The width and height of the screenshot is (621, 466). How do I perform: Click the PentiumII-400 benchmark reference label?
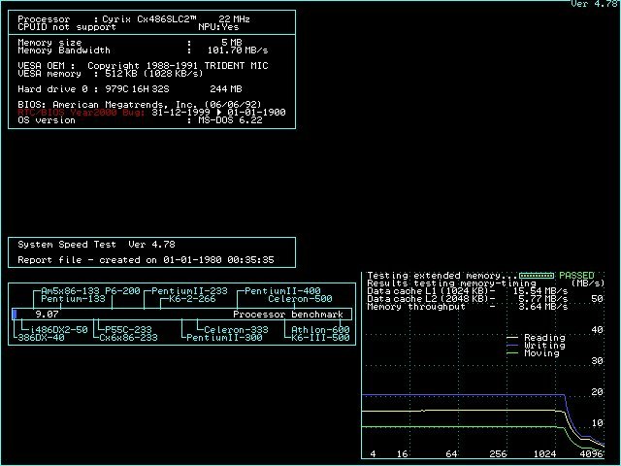(282, 291)
